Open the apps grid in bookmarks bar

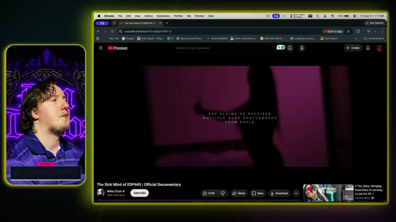pyautogui.click(x=98, y=39)
